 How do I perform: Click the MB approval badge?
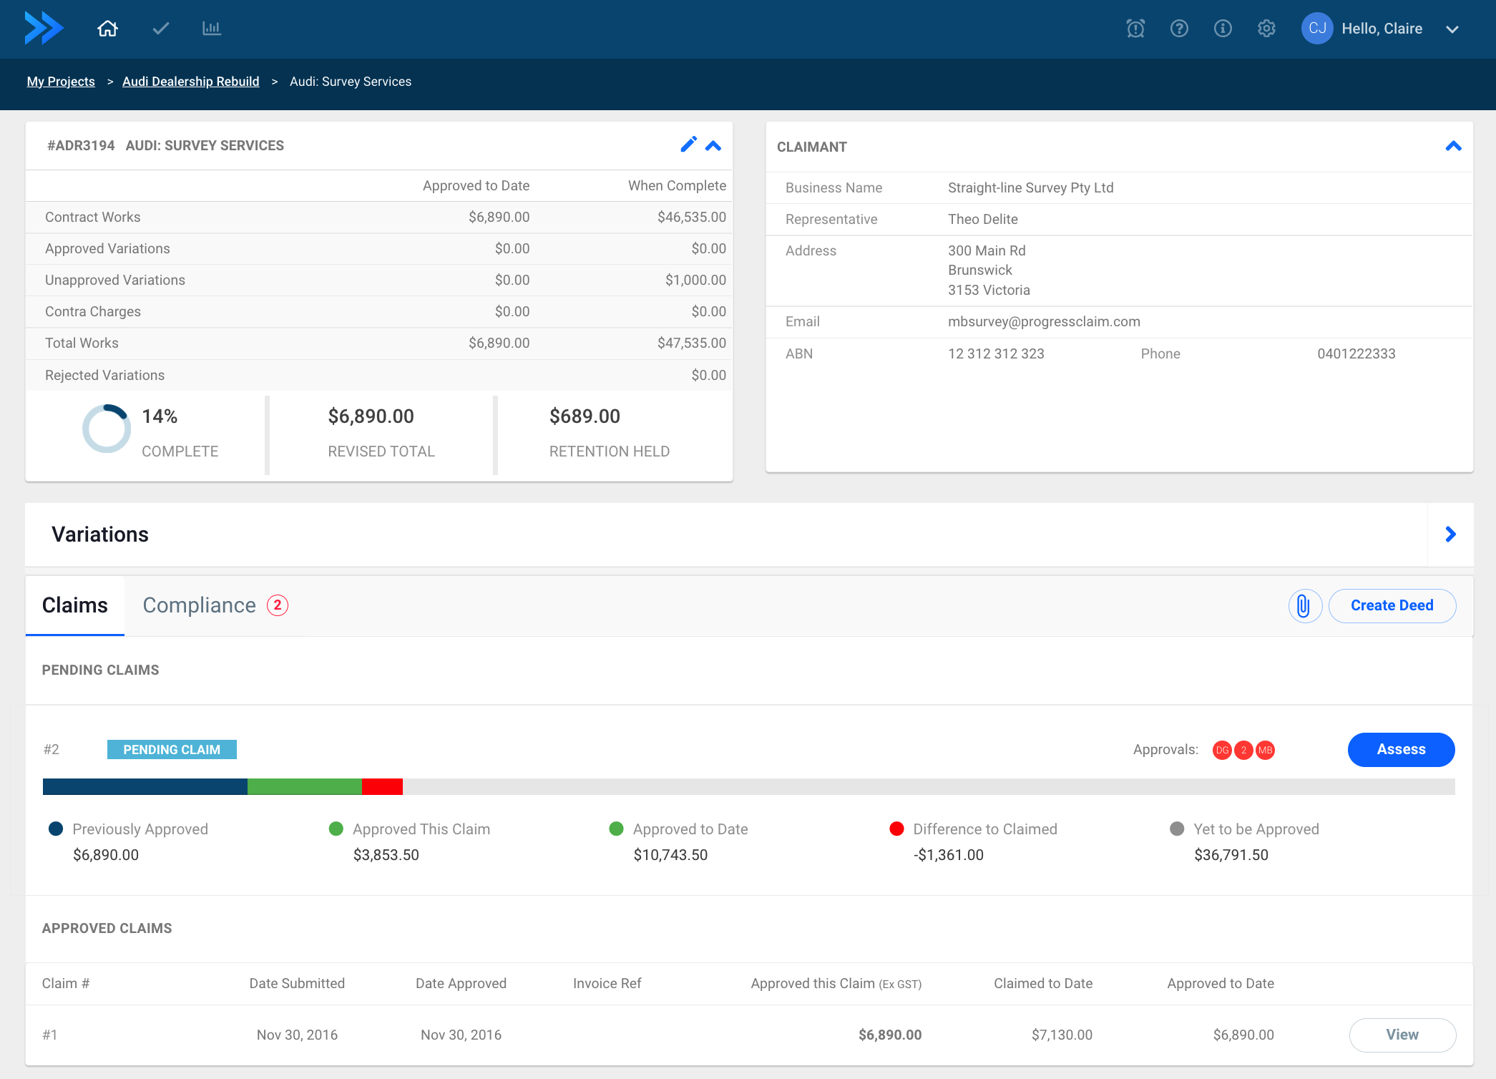pyautogui.click(x=1266, y=750)
